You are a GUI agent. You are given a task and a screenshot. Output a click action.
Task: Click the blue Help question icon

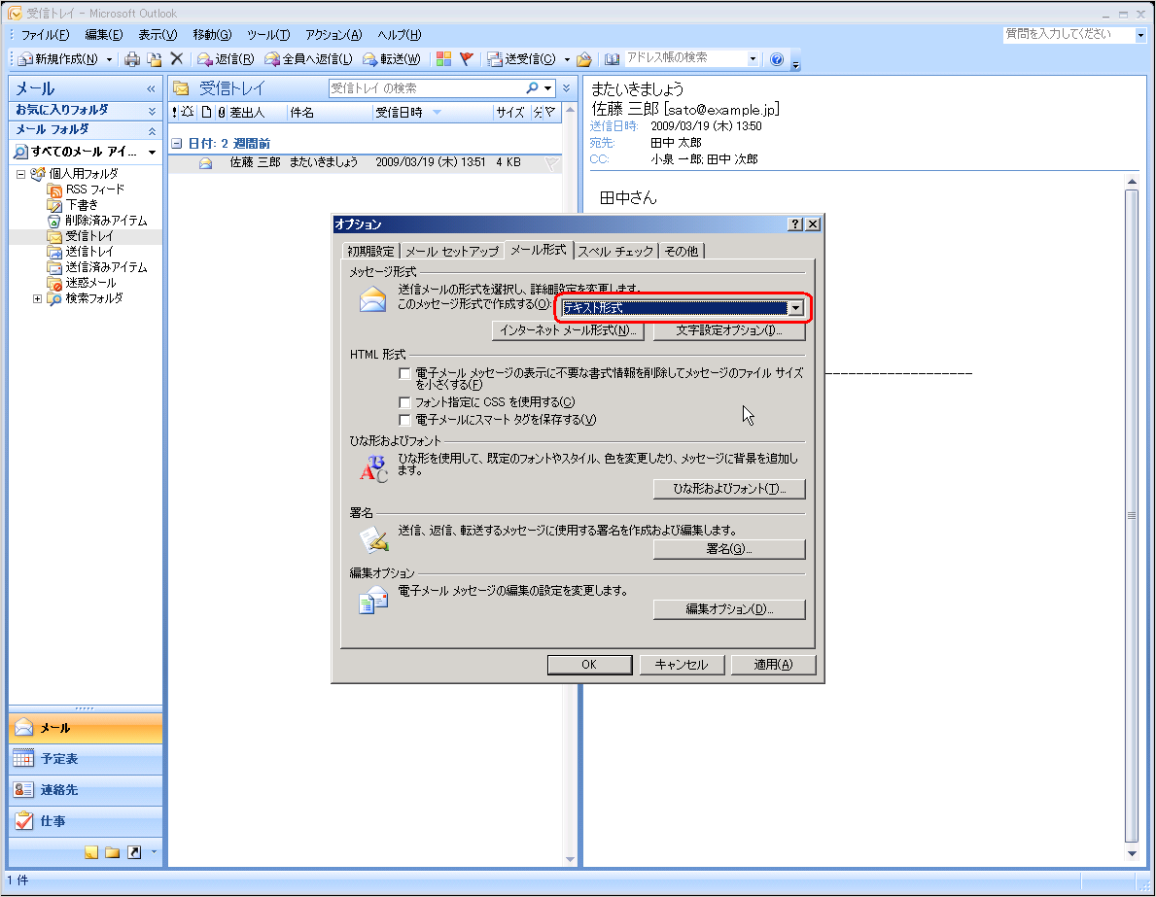[776, 59]
